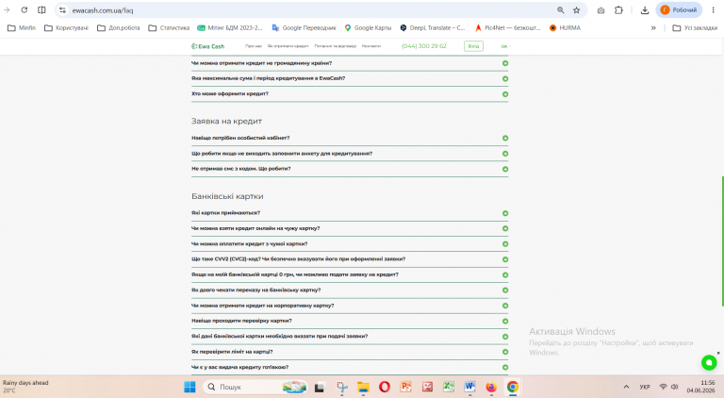Click the phone number (044) 300 29 62
724x398 pixels.
pyautogui.click(x=424, y=46)
